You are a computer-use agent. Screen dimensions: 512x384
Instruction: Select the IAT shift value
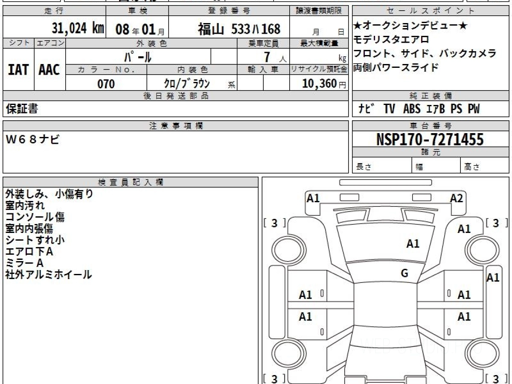[x=18, y=70]
